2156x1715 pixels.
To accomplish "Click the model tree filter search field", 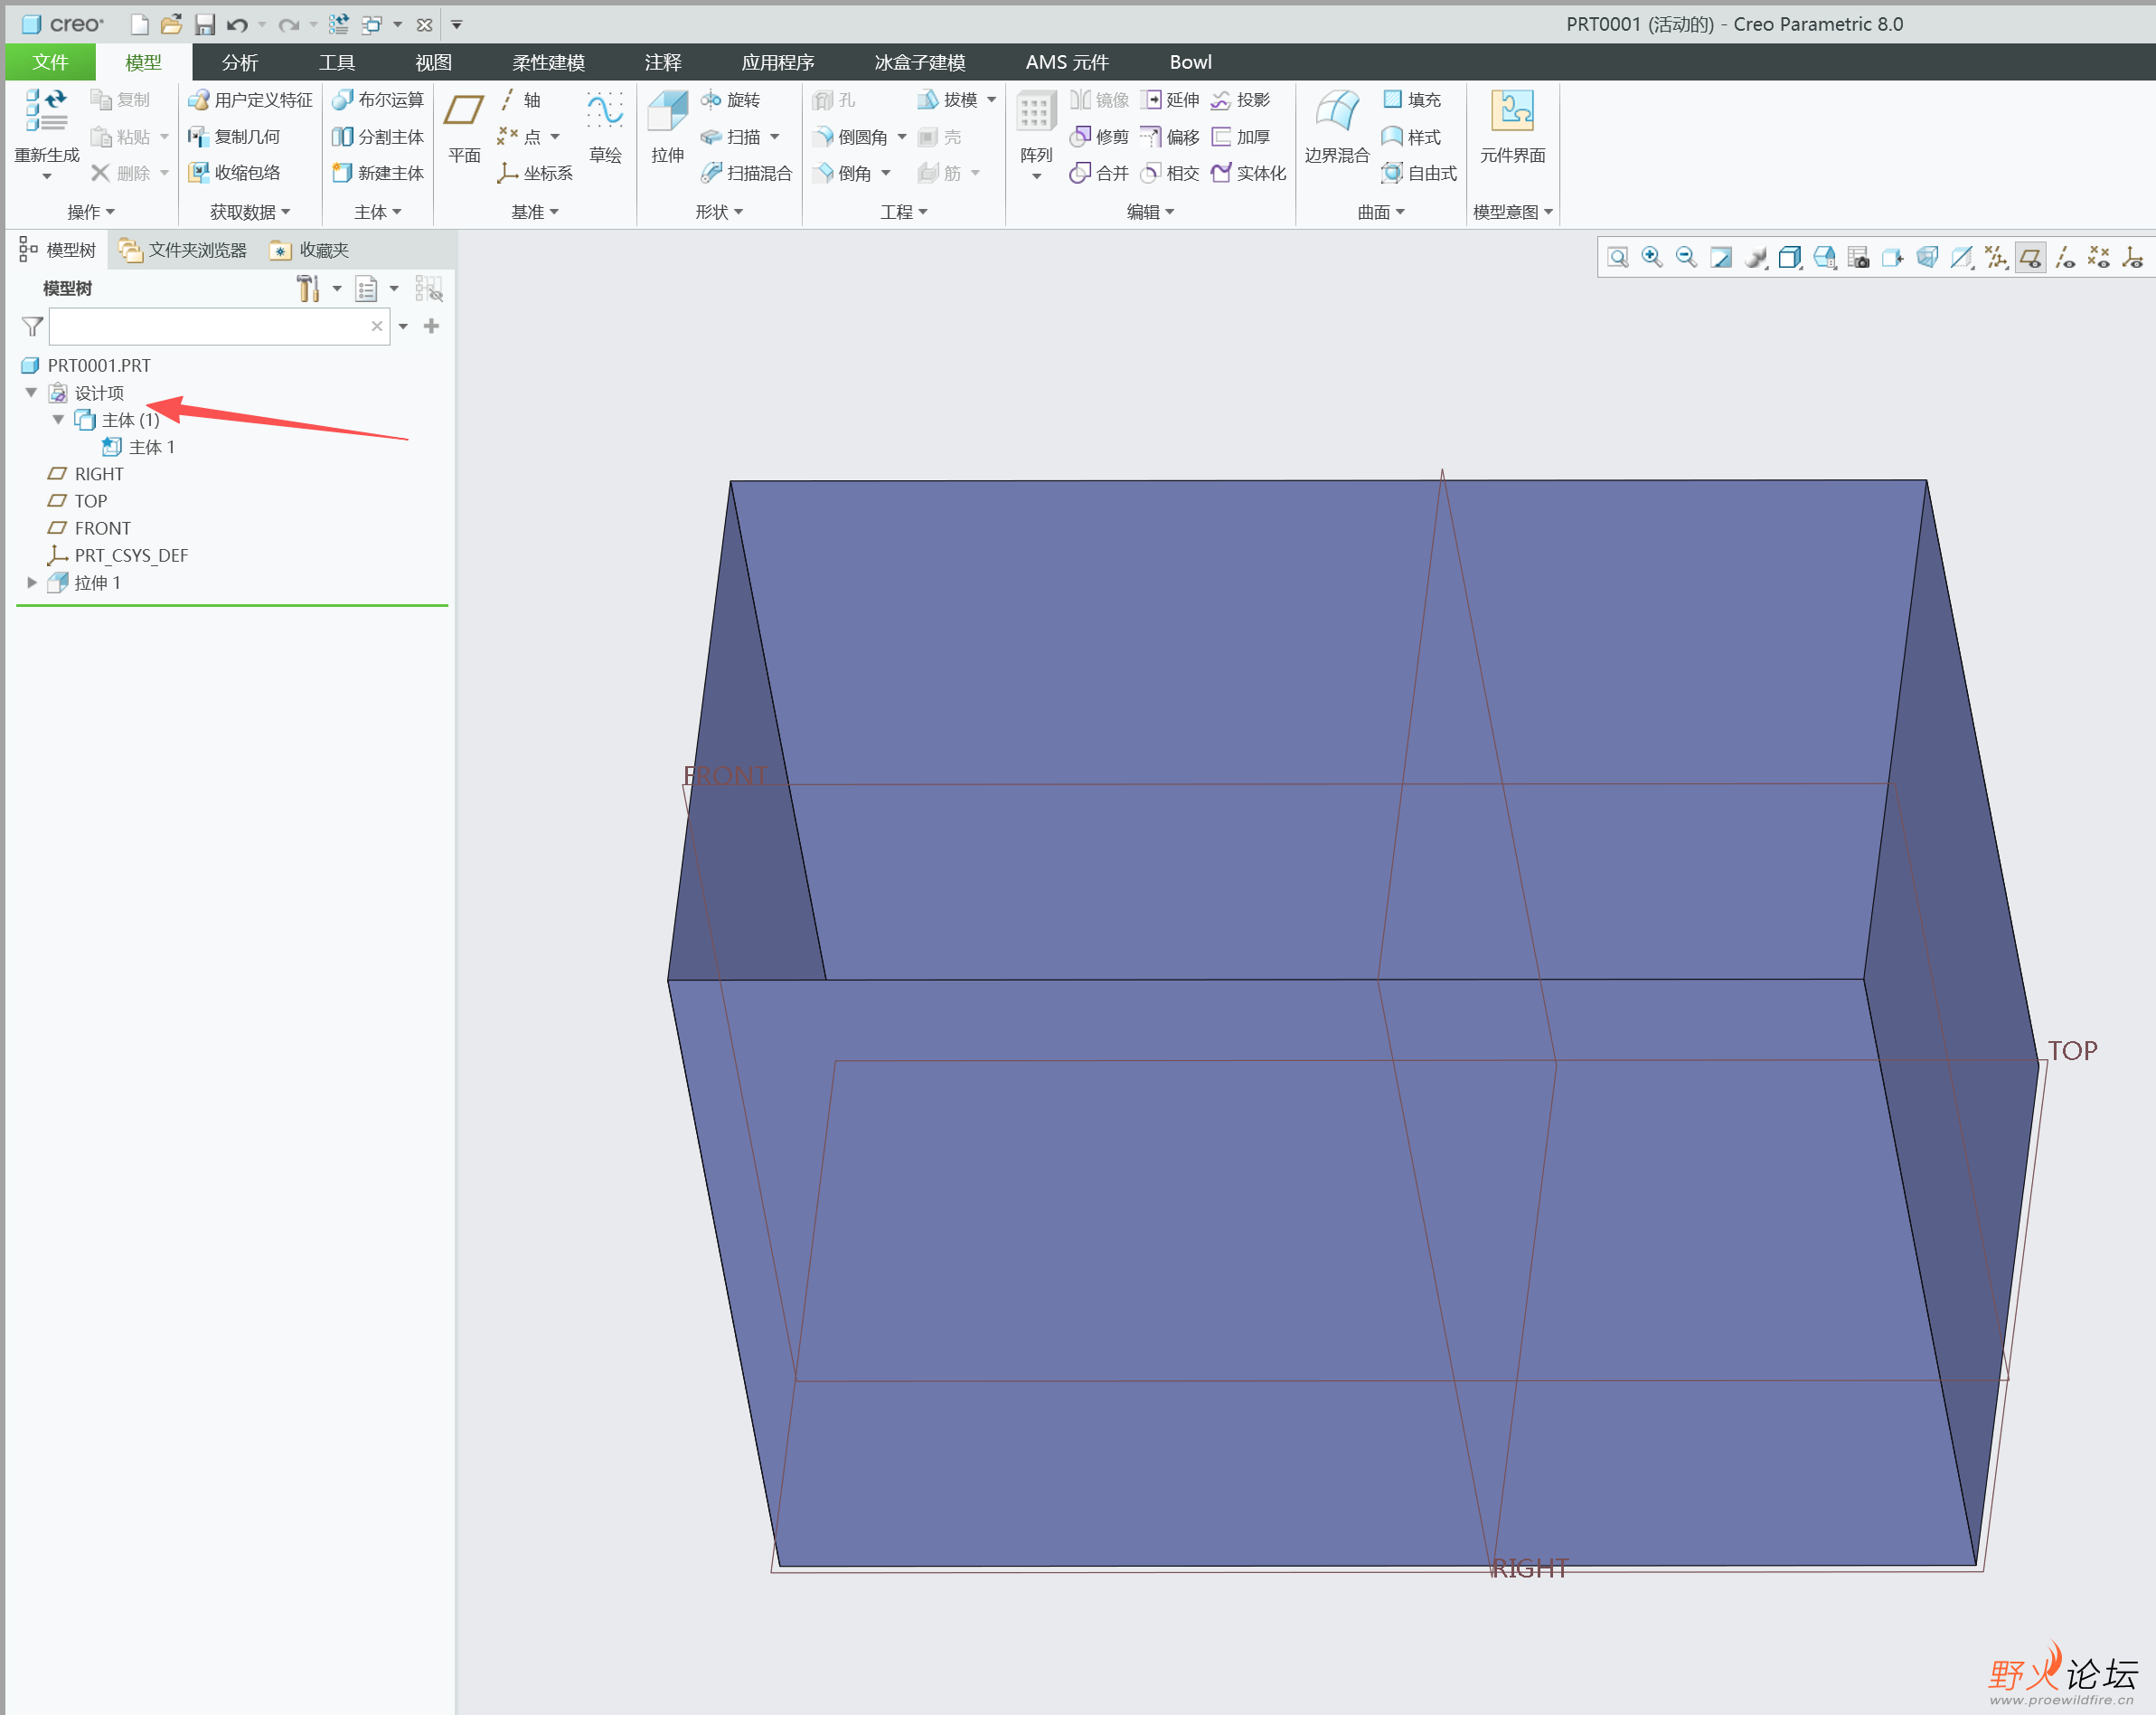I will point(210,327).
